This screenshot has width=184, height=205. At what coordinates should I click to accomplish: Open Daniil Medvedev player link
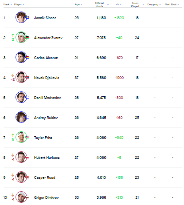47,98
